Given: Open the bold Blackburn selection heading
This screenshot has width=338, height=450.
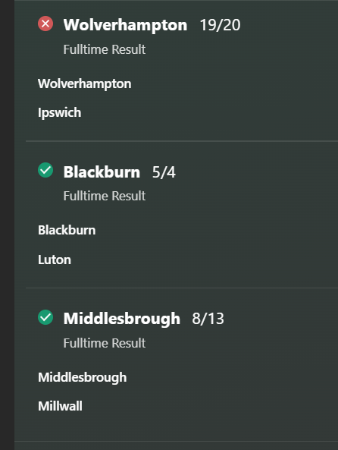Looking at the screenshot, I should tap(102, 172).
